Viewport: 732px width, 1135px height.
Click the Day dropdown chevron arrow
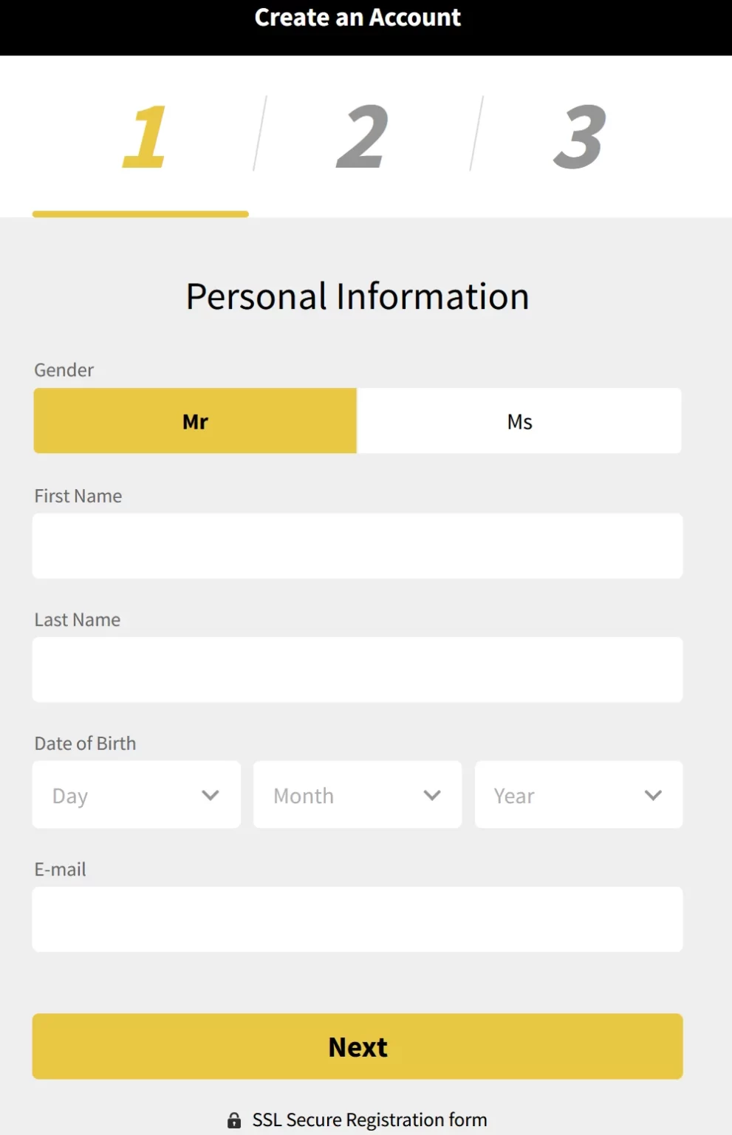[211, 795]
